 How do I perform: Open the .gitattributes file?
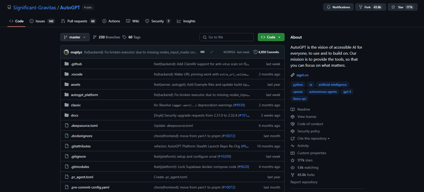pyautogui.click(x=81, y=146)
